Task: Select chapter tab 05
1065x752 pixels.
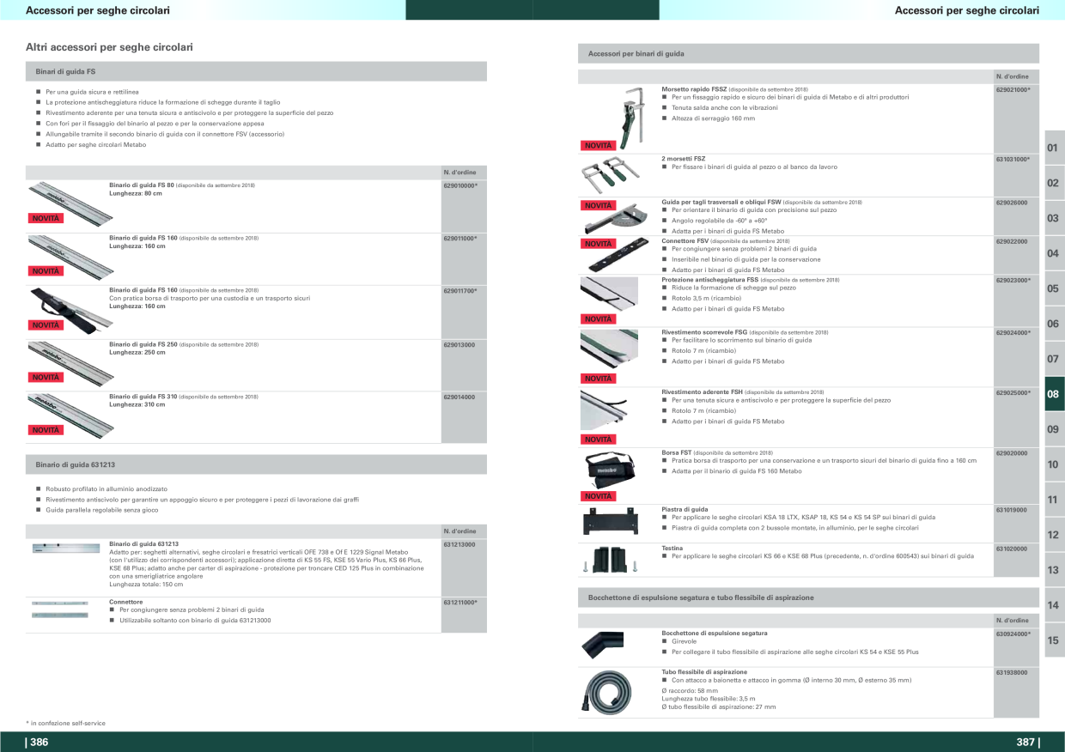Action: pos(1053,288)
